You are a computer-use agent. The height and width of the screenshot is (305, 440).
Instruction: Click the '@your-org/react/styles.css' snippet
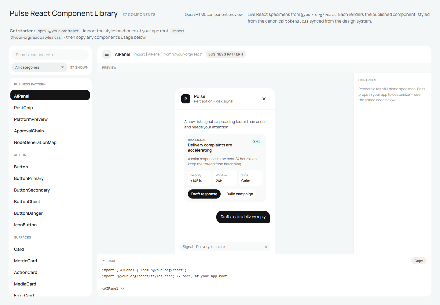pyautogui.click(x=36, y=38)
